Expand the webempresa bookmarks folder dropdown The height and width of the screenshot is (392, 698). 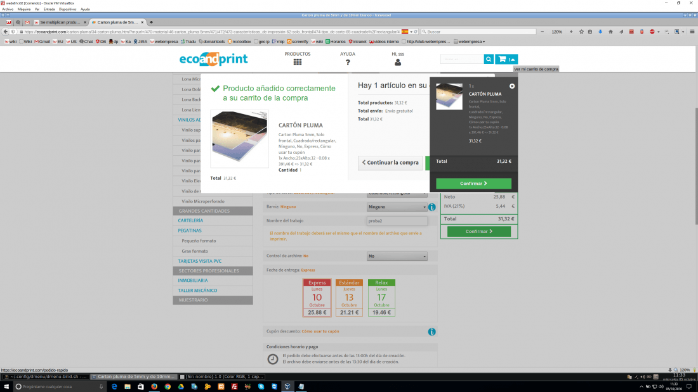pyautogui.click(x=469, y=42)
